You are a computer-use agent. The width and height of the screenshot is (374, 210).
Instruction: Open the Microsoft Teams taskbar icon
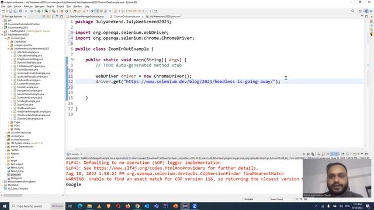[156, 206]
